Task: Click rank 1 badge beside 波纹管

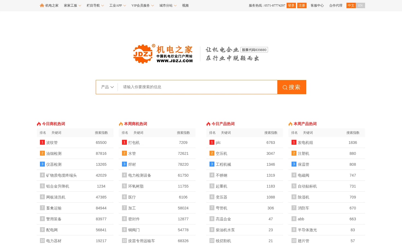Action: click(42, 142)
